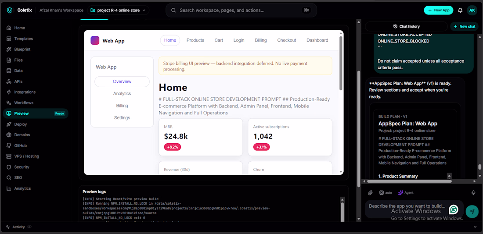Click the +8.2% badge
Screen dimensions: 483x234
pyautogui.click(x=173, y=147)
